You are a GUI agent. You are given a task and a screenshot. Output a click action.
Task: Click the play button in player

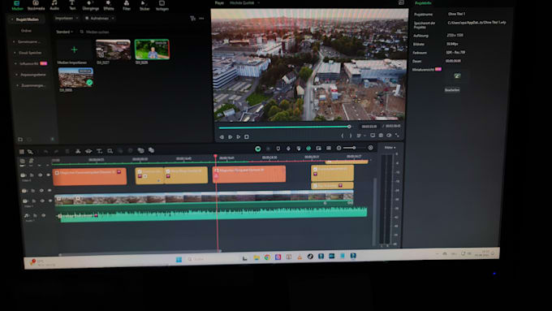click(x=239, y=136)
